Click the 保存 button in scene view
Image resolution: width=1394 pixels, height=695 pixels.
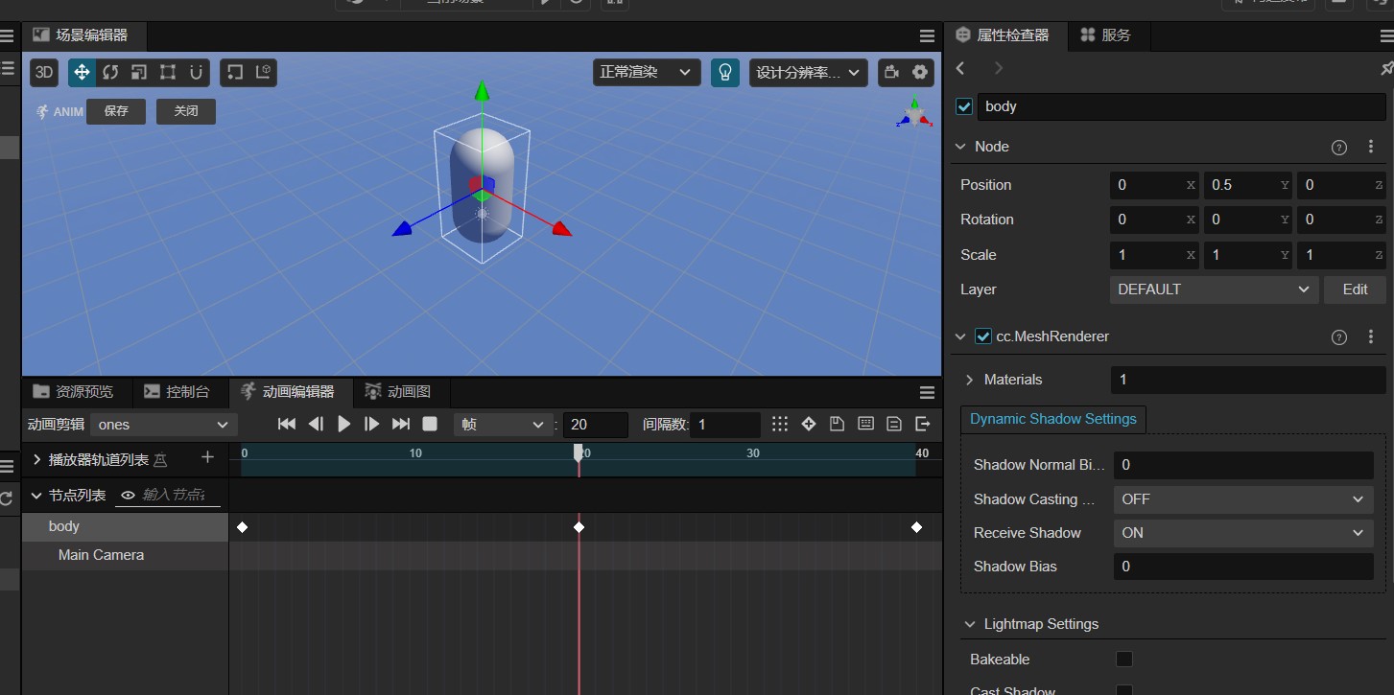[116, 111]
